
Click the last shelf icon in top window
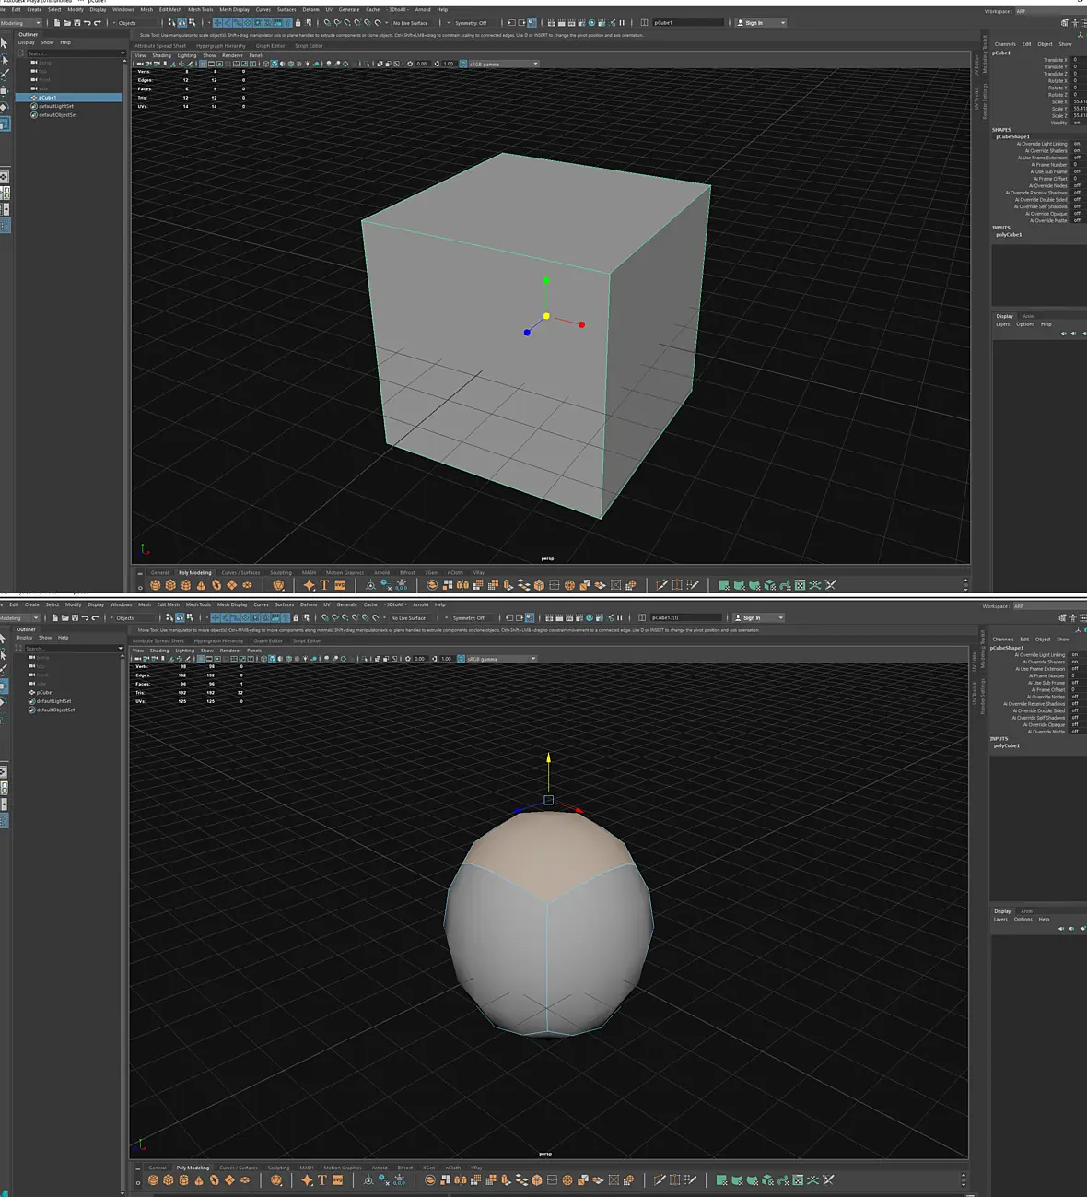point(830,585)
